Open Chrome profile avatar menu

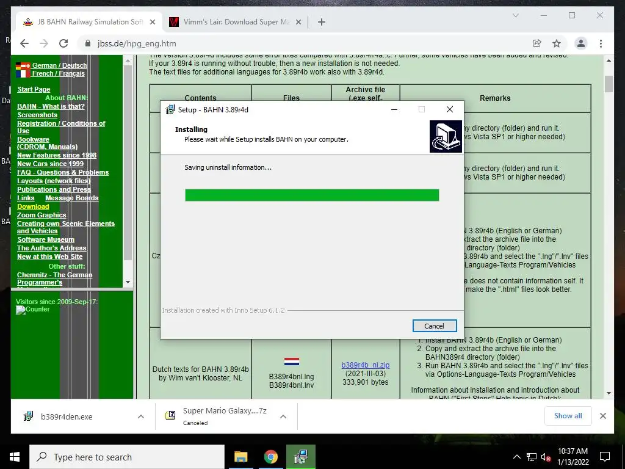(581, 43)
